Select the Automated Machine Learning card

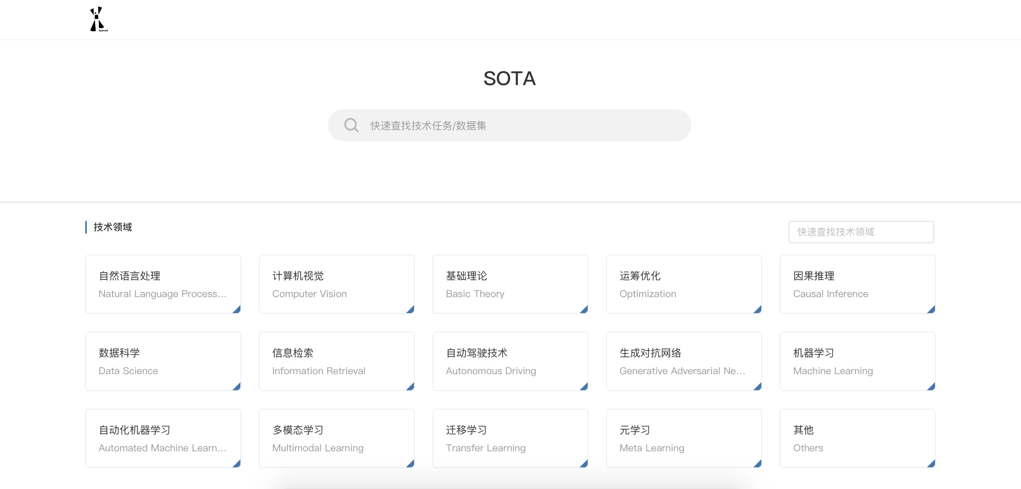162,438
